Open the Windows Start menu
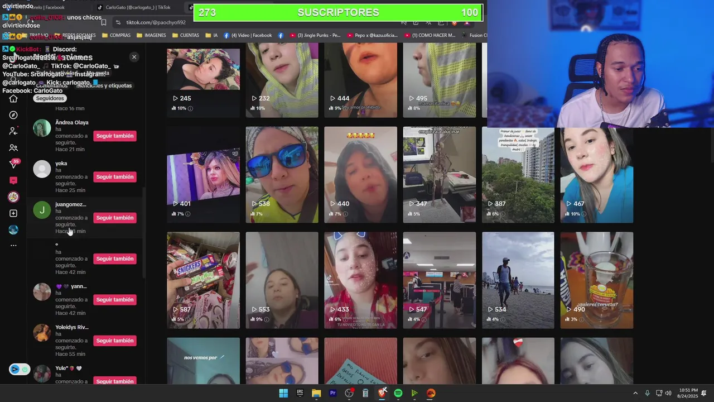The height and width of the screenshot is (402, 714). (283, 393)
